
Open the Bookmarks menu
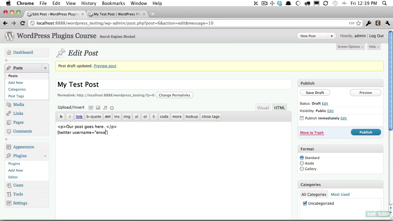point(113,3)
